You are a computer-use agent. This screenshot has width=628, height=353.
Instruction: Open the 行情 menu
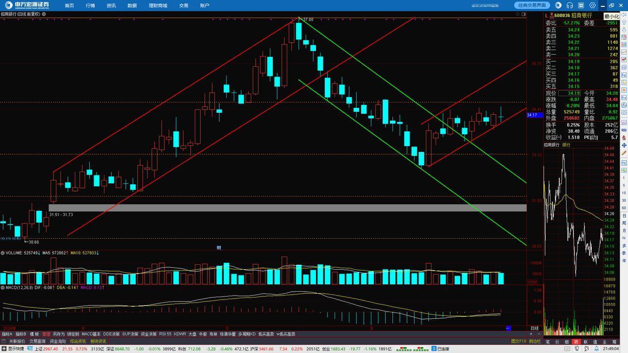pyautogui.click(x=90, y=5)
